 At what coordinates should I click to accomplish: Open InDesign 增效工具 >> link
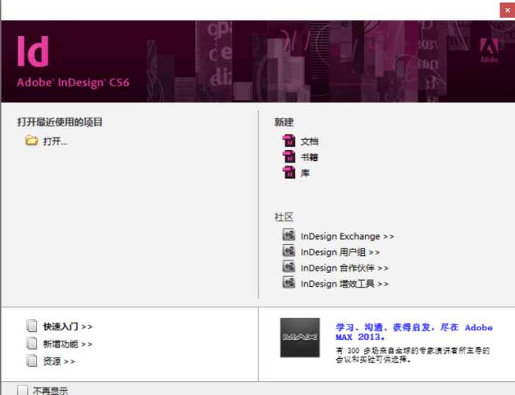click(x=344, y=284)
